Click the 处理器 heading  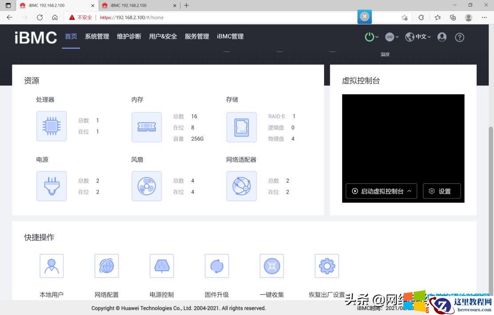[45, 100]
